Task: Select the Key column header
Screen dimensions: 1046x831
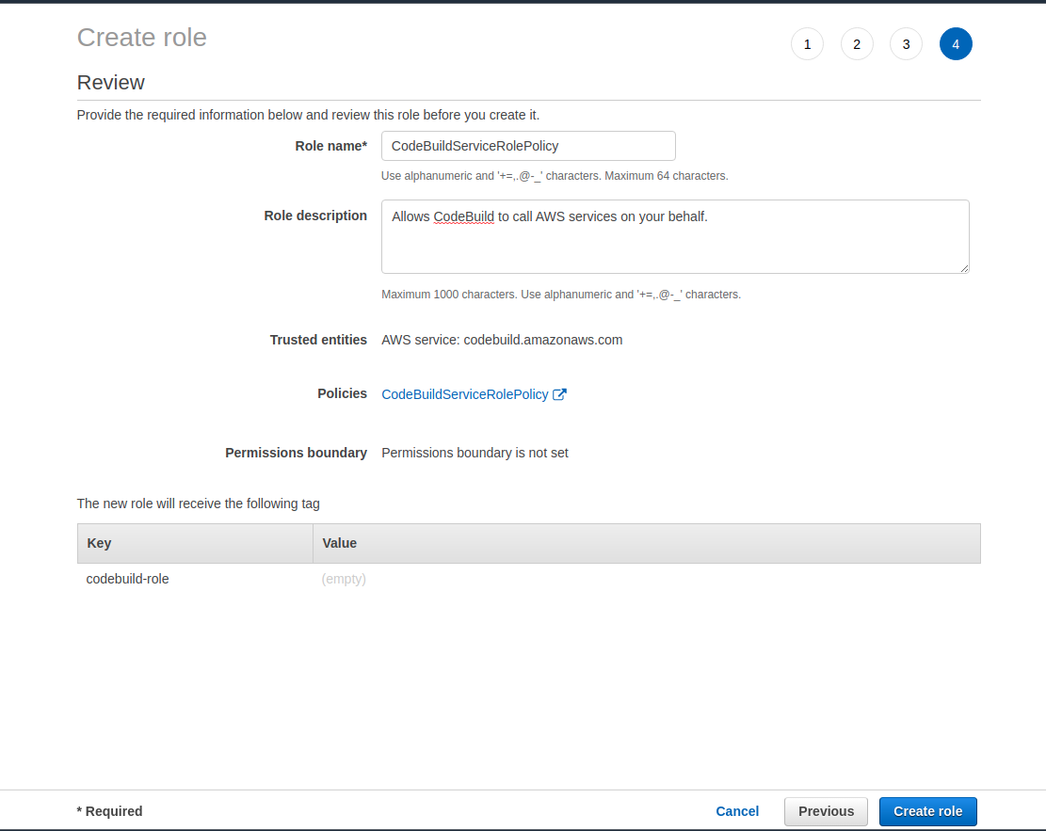Action: click(x=196, y=543)
